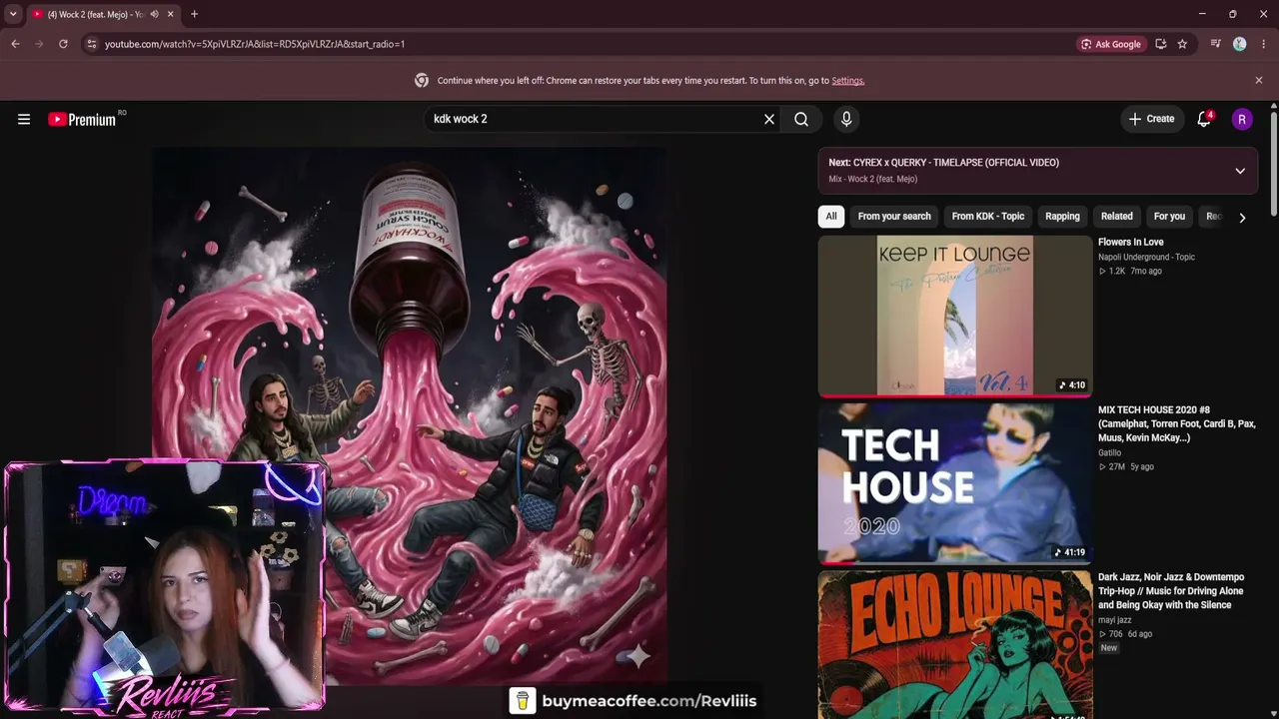Screen dimensions: 1279x719
Task: Show more filter chips with right arrow
Action: 1242,217
